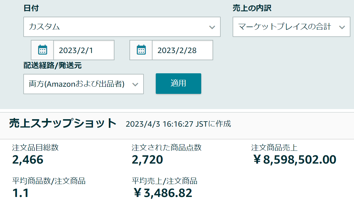The width and height of the screenshot is (354, 205).
Task: Expand the 両方(Amazonおよび出品者) dropdown
Action: coord(83,84)
